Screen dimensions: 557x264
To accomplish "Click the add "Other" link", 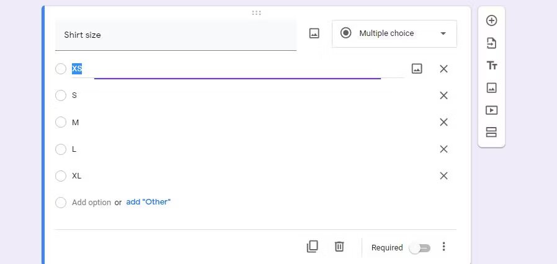I will coord(148,202).
